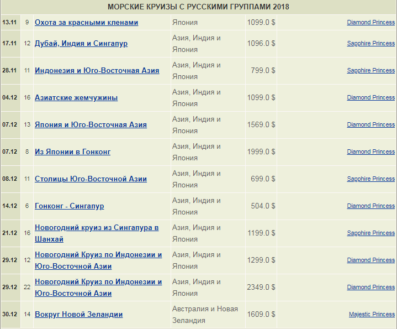397x329 pixels.
Task: Click the price '699.0 $'
Action: (263, 179)
